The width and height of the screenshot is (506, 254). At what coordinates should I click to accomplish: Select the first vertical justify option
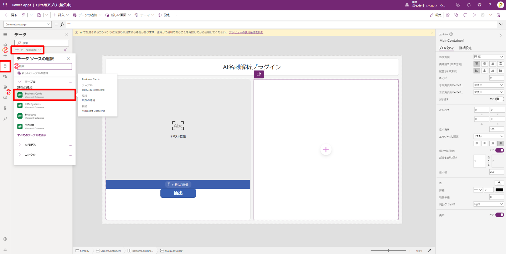pos(477,64)
